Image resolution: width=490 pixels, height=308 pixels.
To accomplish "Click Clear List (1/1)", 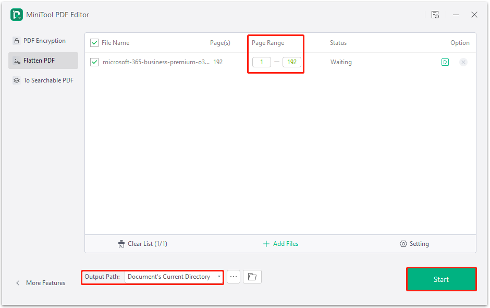I will pos(142,243).
